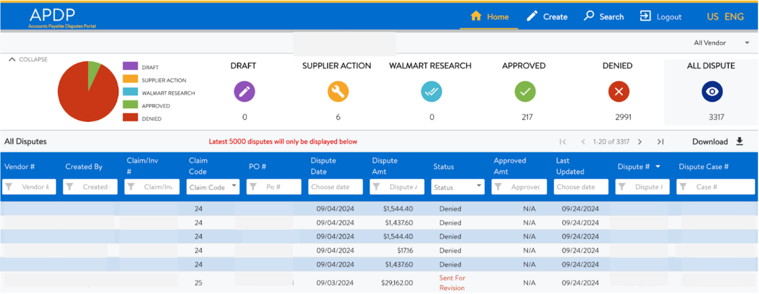Go to the Home tab
The height and width of the screenshot is (294, 759).
pos(489,17)
